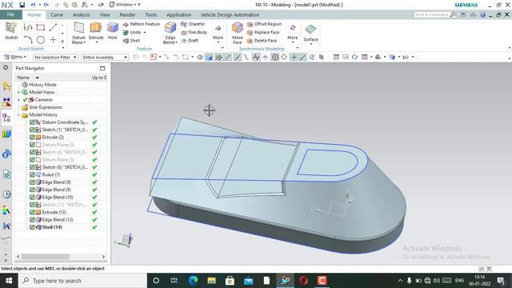512x288 pixels.
Task: Open the Part Navigator sidebar tab
Action: (x=6, y=118)
